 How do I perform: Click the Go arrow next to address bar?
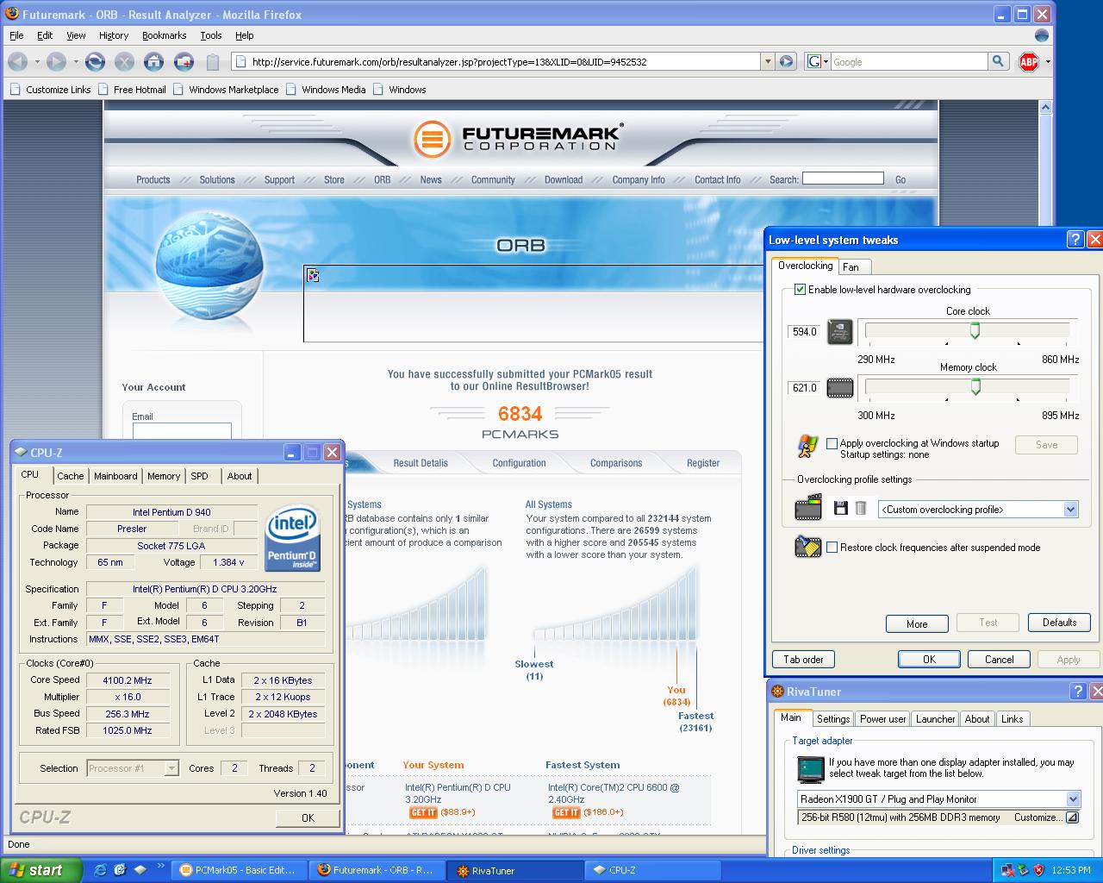pyautogui.click(x=786, y=61)
